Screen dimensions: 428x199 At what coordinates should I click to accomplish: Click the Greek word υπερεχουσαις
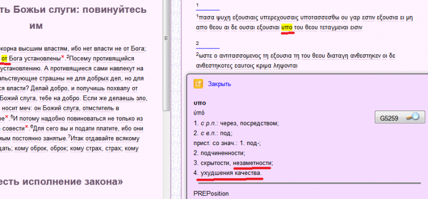(279, 18)
